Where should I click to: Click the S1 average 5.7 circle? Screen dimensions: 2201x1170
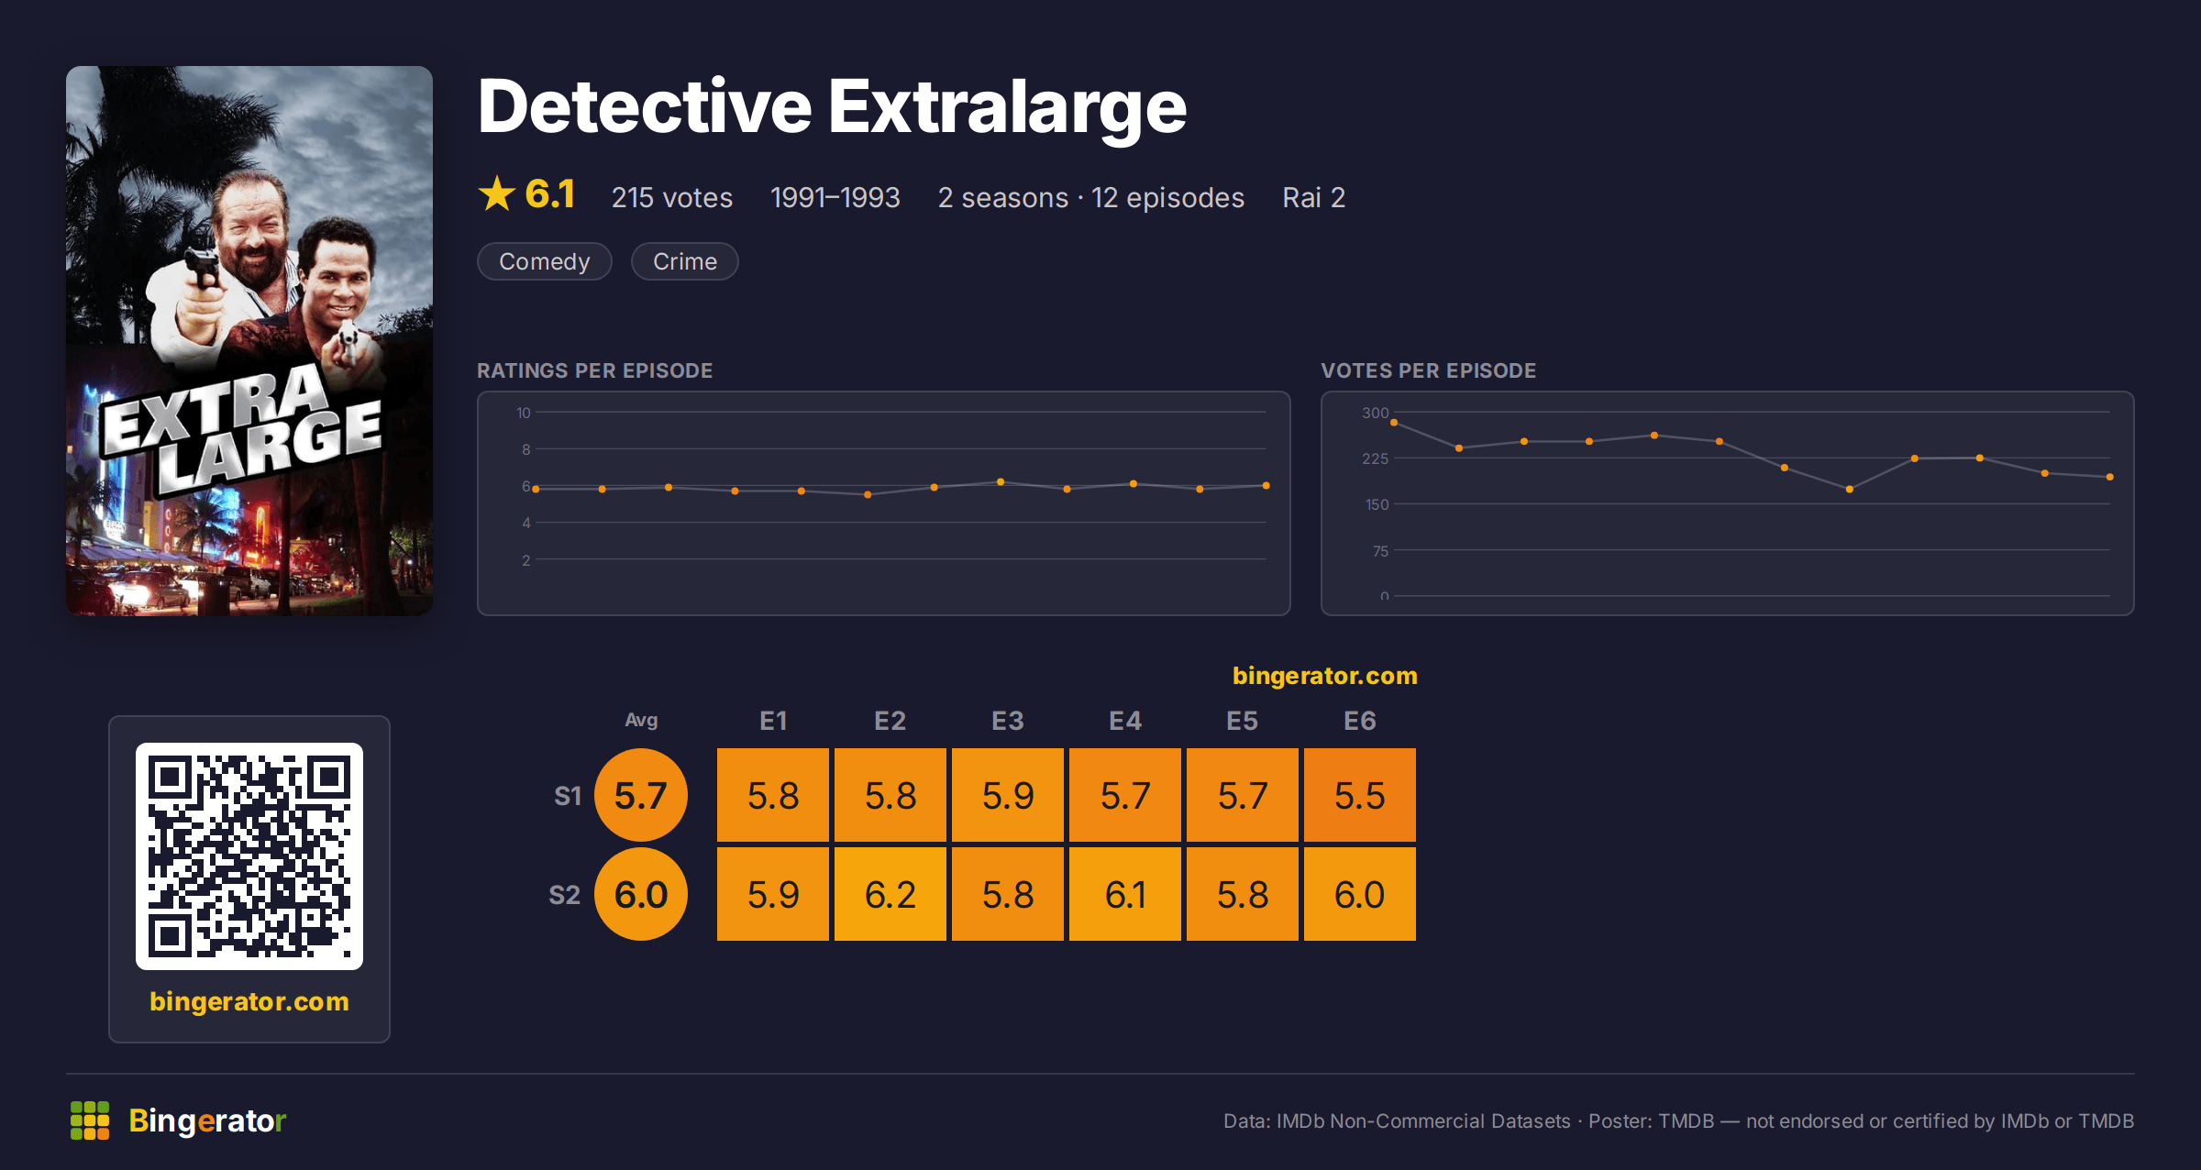641,795
